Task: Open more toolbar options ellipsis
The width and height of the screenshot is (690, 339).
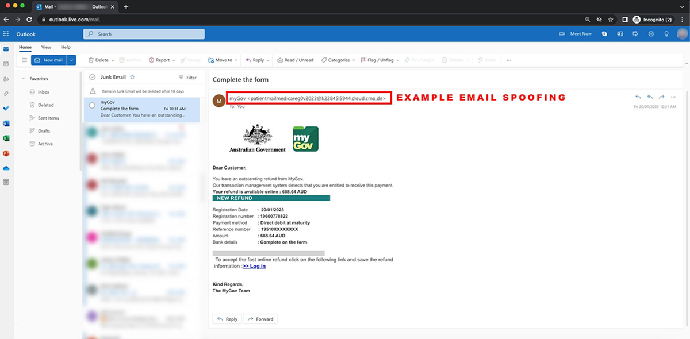Action: point(508,60)
